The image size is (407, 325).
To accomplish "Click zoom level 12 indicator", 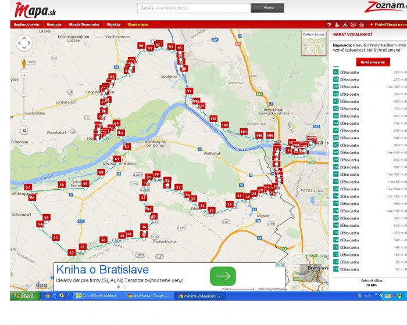I will [24, 131].
